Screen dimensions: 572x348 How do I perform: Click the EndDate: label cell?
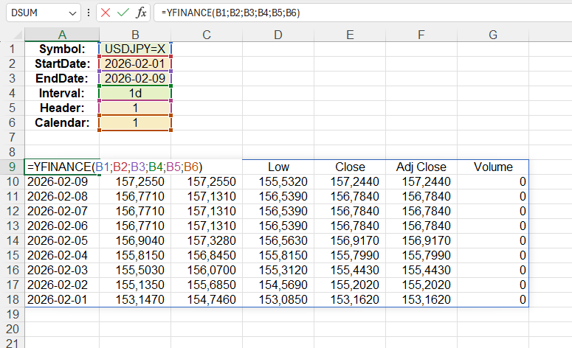click(62, 78)
